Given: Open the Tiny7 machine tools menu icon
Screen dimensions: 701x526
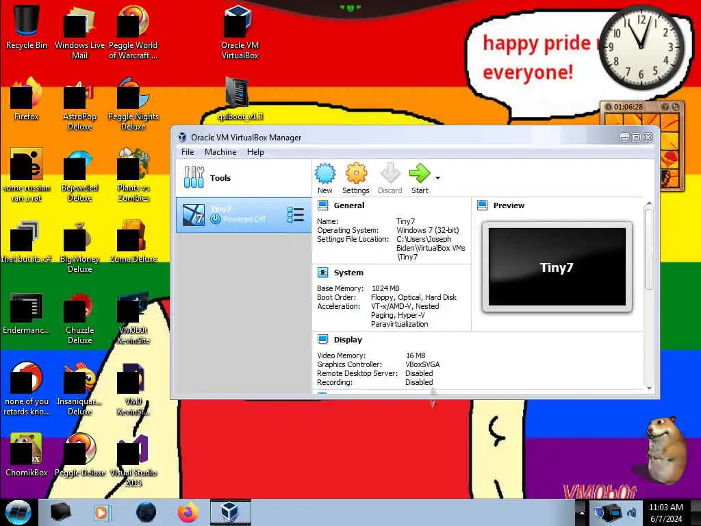Looking at the screenshot, I should coord(296,214).
